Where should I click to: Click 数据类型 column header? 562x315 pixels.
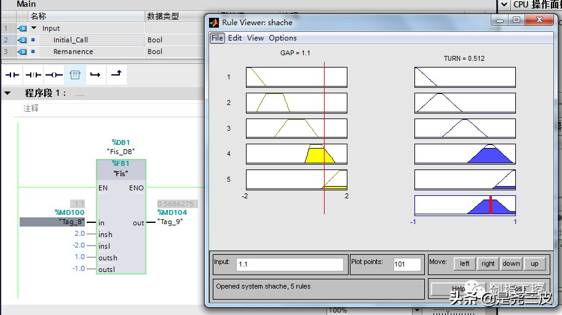[x=163, y=16]
